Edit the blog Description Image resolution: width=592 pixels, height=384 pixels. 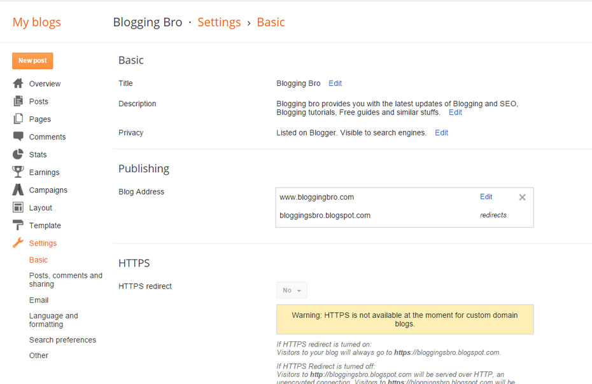[x=455, y=113]
